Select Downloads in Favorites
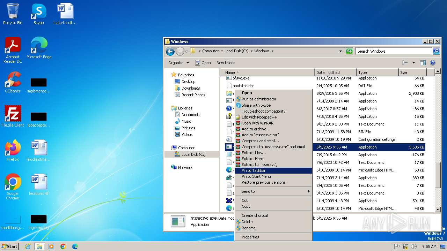The image size is (447, 251). coord(190,88)
